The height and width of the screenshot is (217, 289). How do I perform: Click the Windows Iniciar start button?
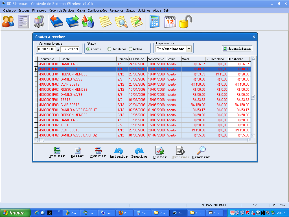coord(16,213)
